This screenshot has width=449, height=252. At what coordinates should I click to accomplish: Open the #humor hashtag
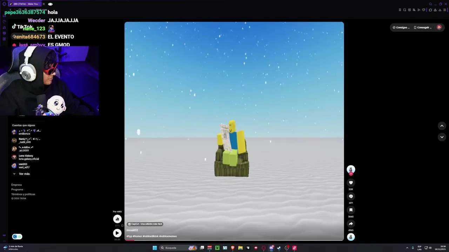pyautogui.click(x=138, y=236)
